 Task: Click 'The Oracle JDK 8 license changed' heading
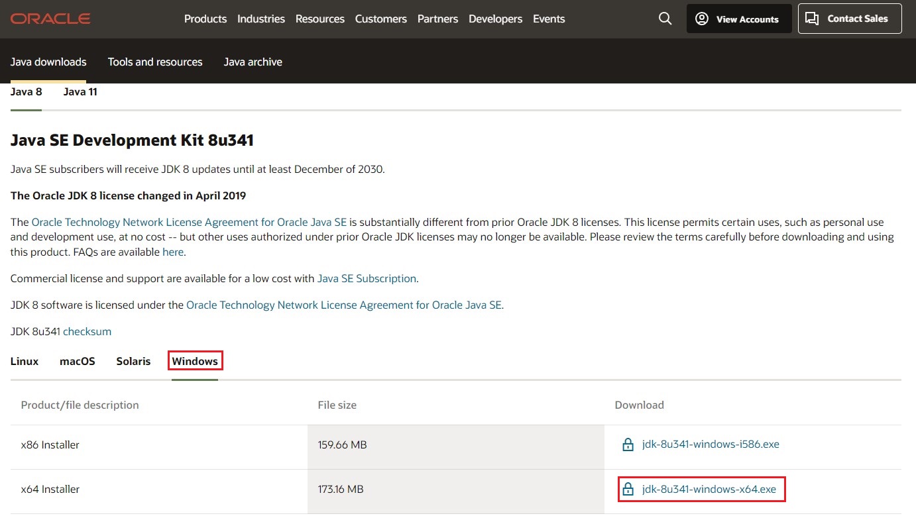128,196
